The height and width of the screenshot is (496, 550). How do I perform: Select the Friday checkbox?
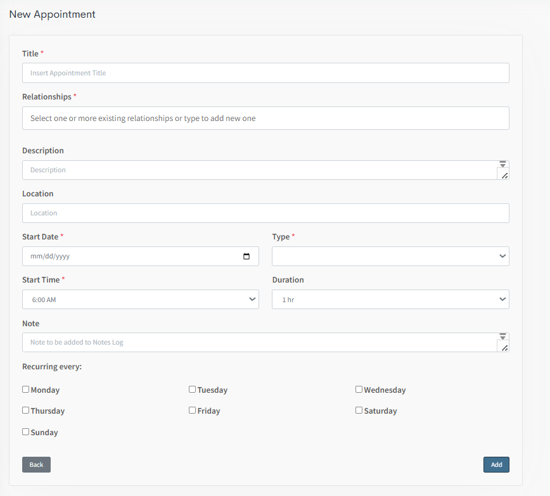[193, 410]
